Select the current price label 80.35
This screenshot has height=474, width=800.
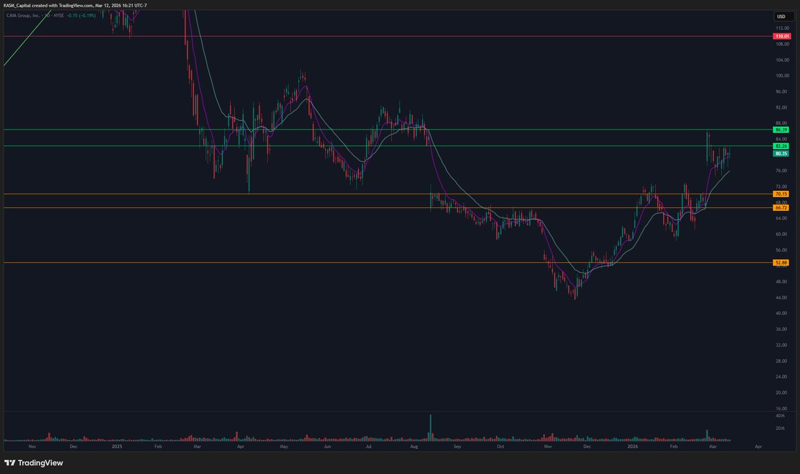(780, 154)
